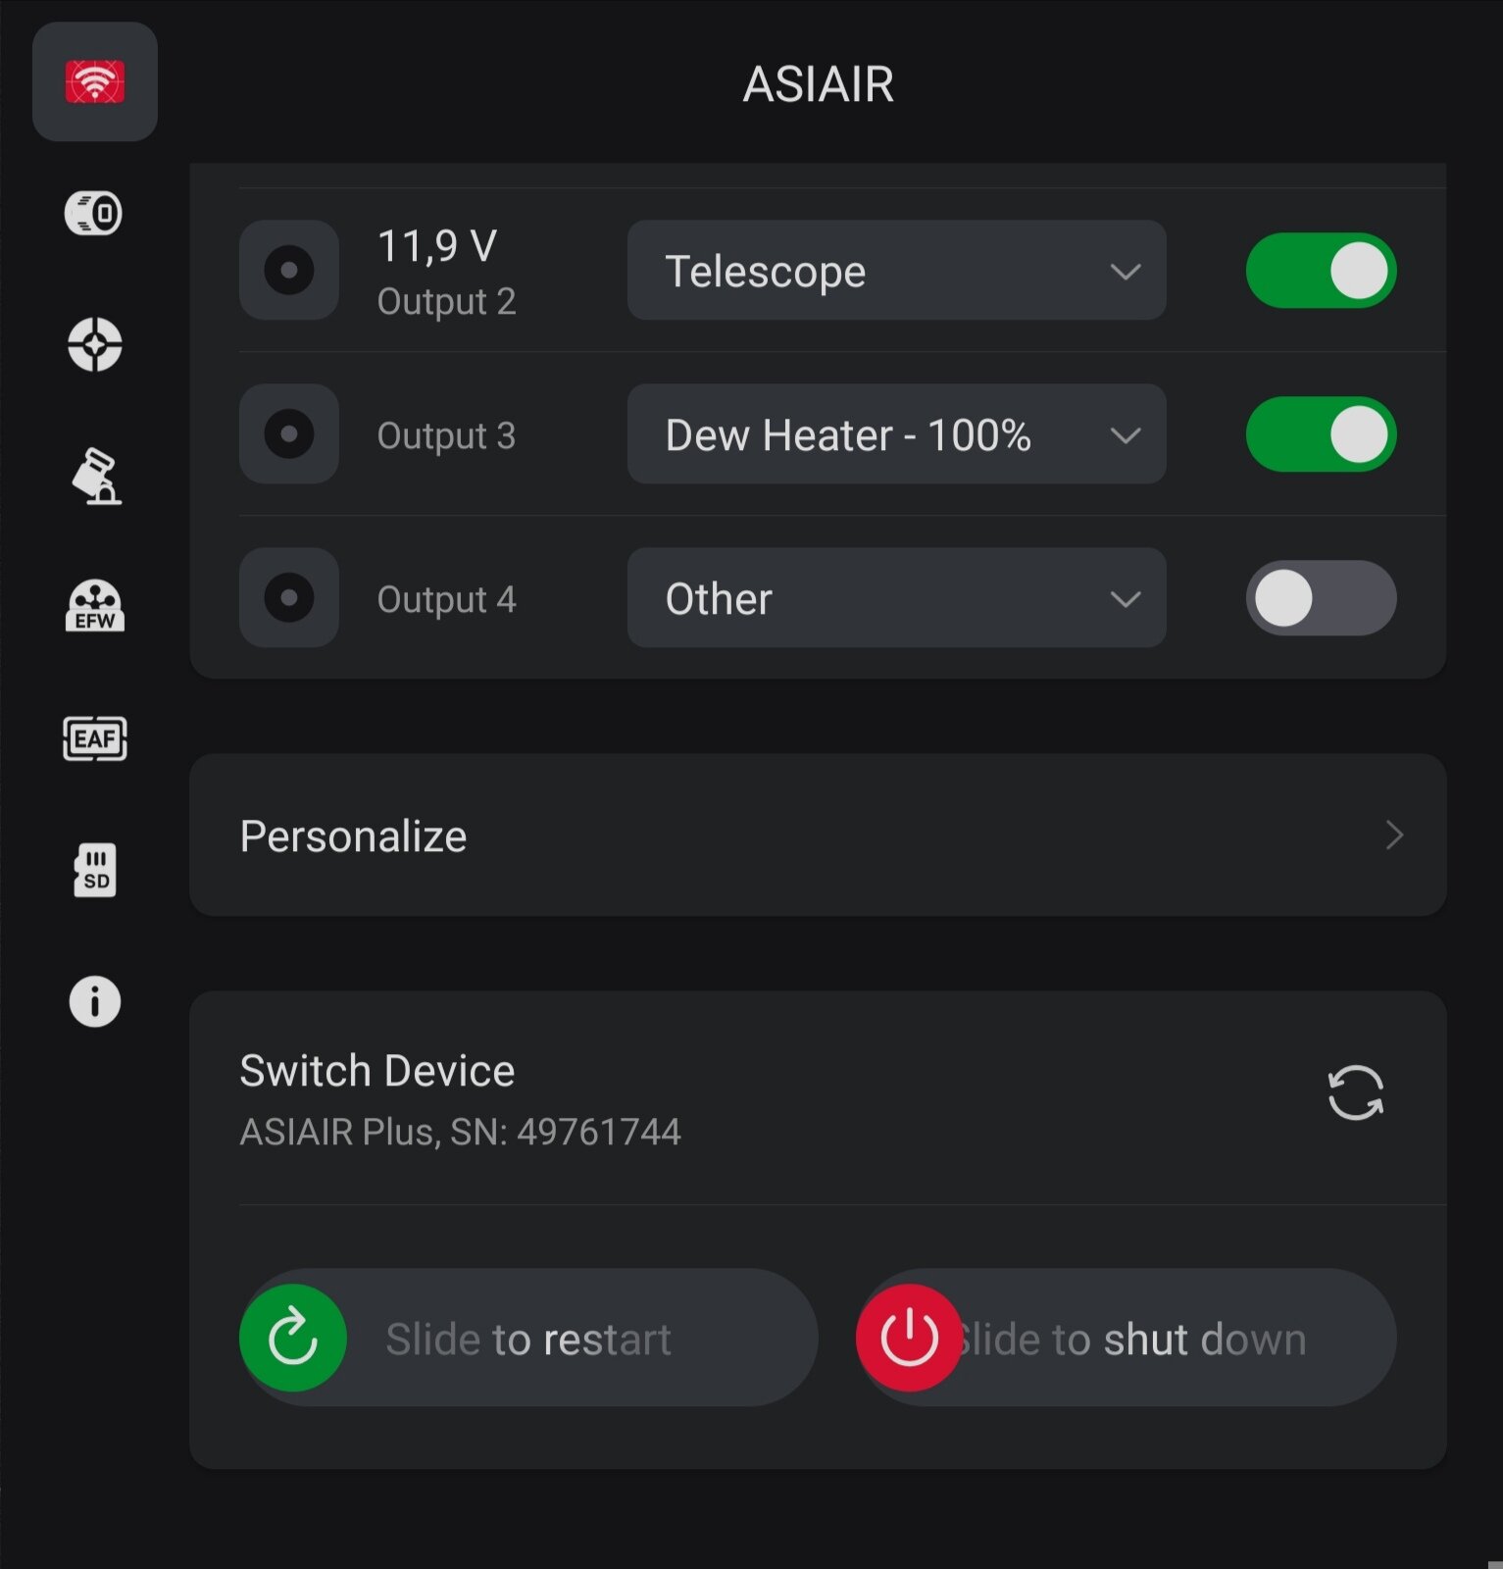Viewport: 1503px width, 1569px height.
Task: Open the guiding crosshair settings icon
Action: click(94, 344)
